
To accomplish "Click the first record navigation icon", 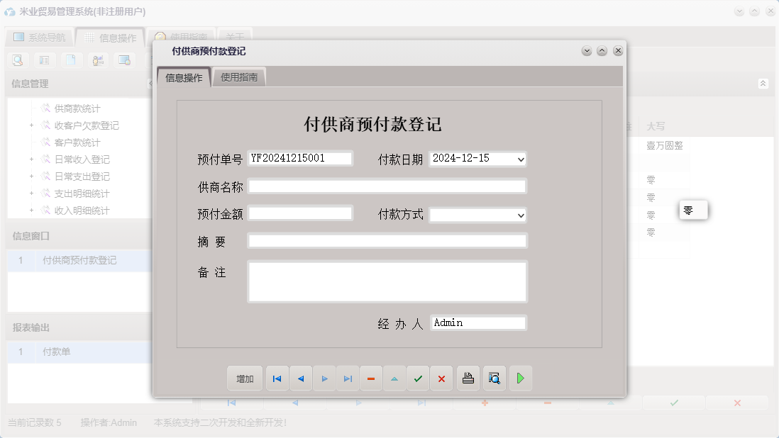I will pos(277,378).
